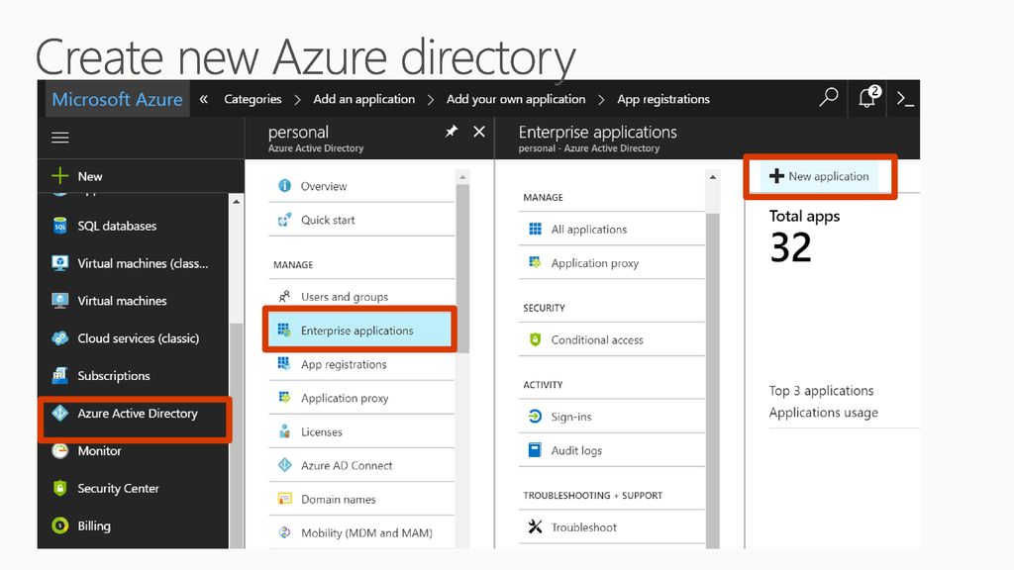Click Users and groups people icon
Image resolution: width=1014 pixels, height=570 pixels.
pos(284,297)
